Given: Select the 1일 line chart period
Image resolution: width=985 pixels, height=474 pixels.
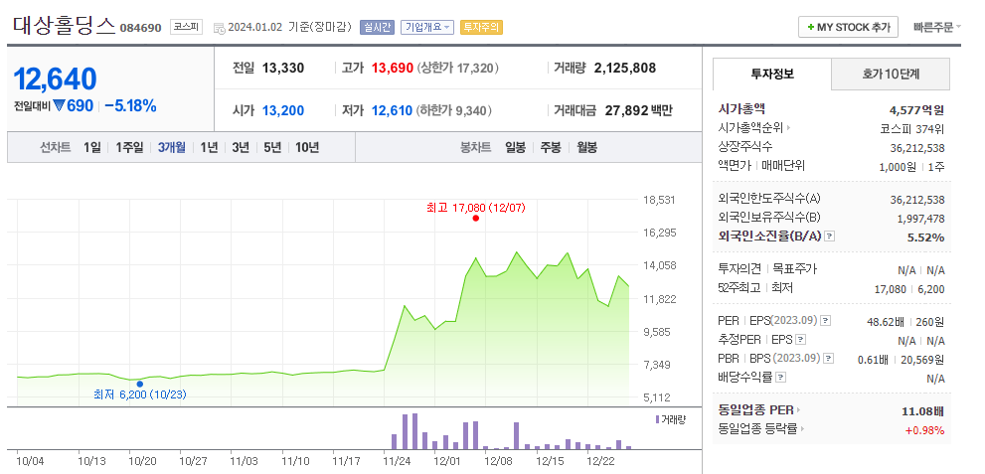Looking at the screenshot, I should click(91, 147).
